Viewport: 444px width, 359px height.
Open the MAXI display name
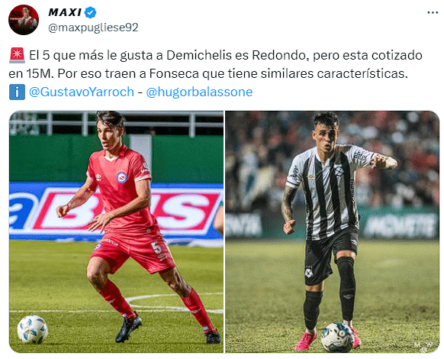pyautogui.click(x=65, y=12)
